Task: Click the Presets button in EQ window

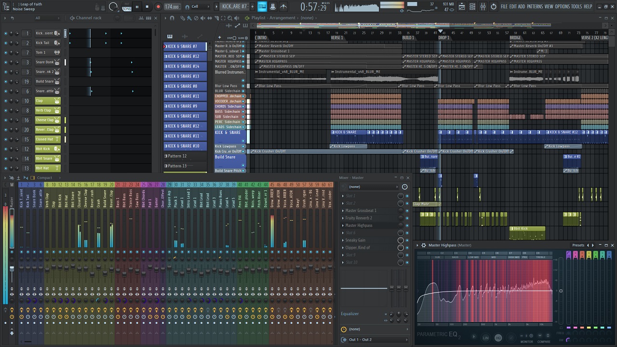Action: 578,245
